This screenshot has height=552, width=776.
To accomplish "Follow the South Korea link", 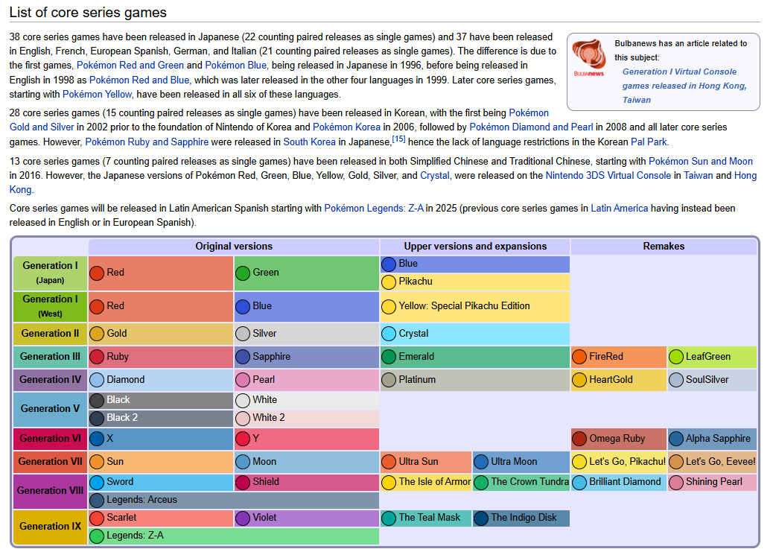I will tap(309, 142).
